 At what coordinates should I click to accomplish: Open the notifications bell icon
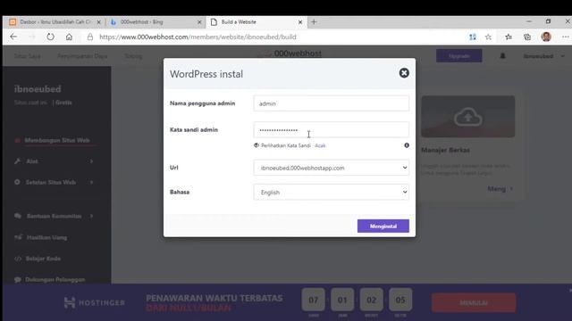click(x=502, y=55)
